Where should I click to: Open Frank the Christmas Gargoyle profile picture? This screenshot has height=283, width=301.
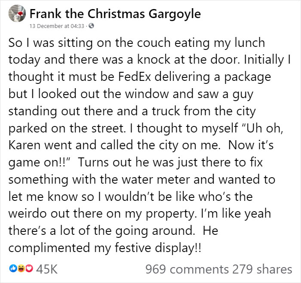pyautogui.click(x=17, y=13)
